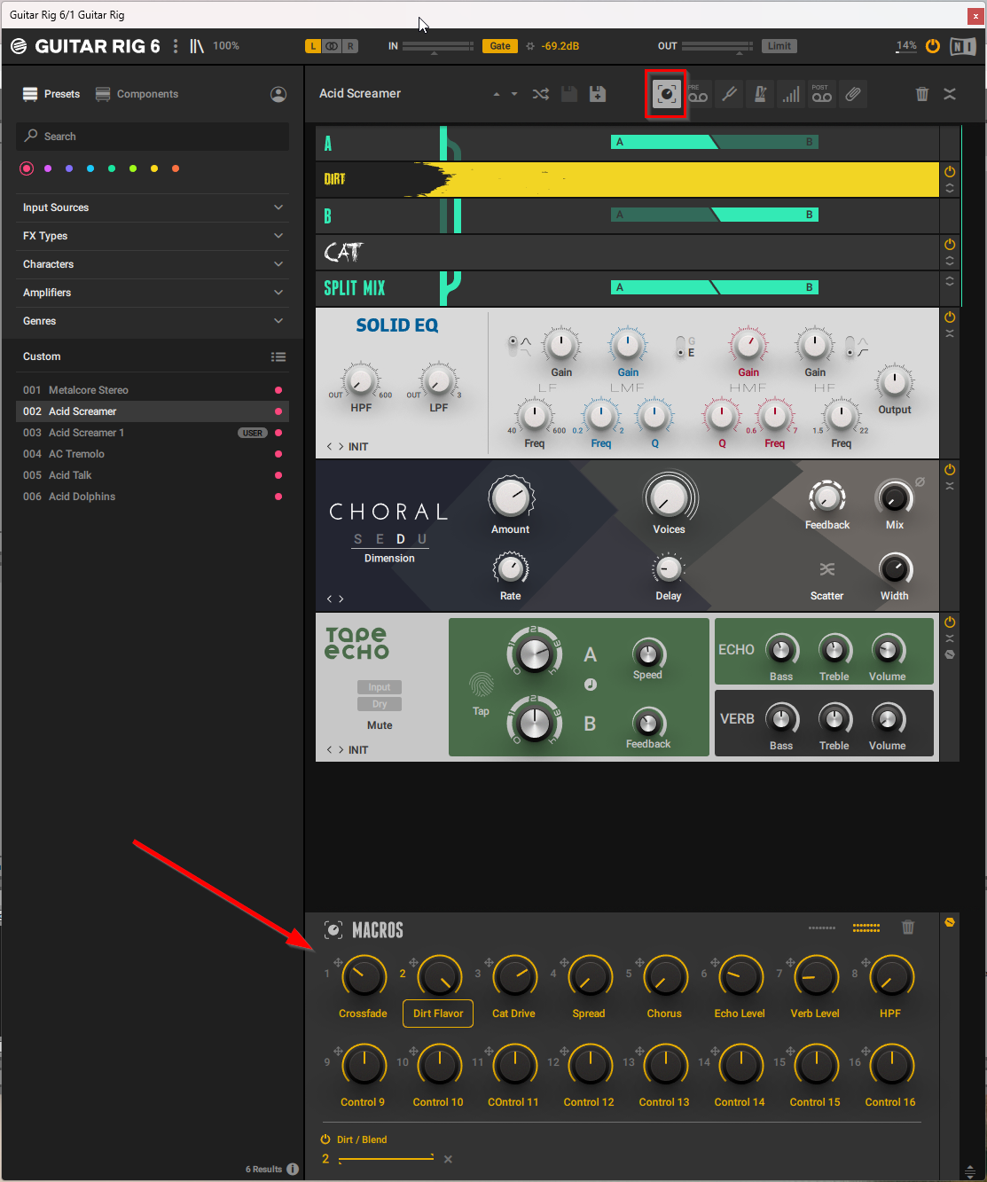Switch Macros to the 16-knob view
987x1182 pixels.
tap(866, 928)
